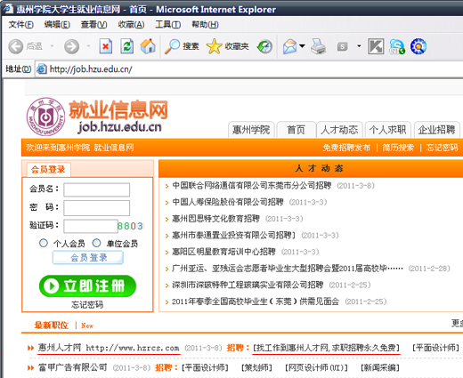Select the 单位会员 radio button
463x378 pixels.
(x=96, y=243)
